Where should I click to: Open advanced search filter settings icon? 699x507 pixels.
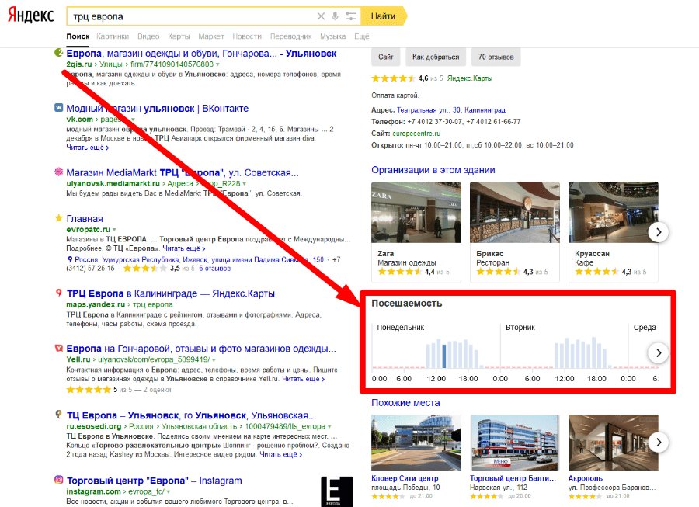[351, 16]
